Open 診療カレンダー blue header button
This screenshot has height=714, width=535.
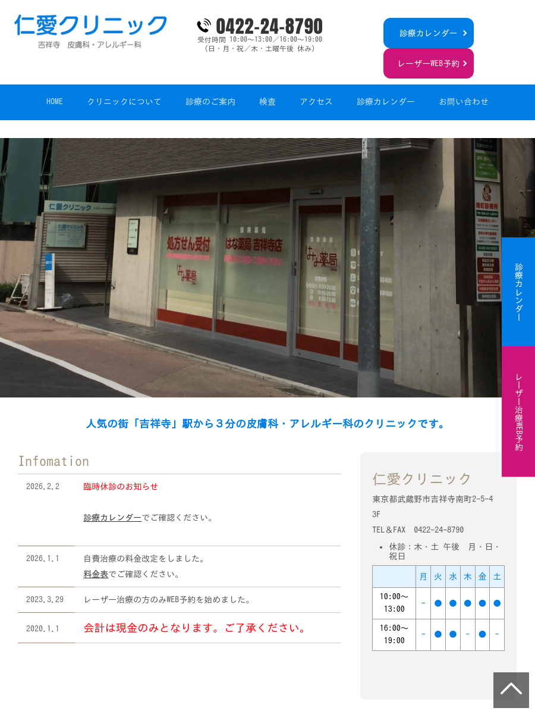click(428, 33)
